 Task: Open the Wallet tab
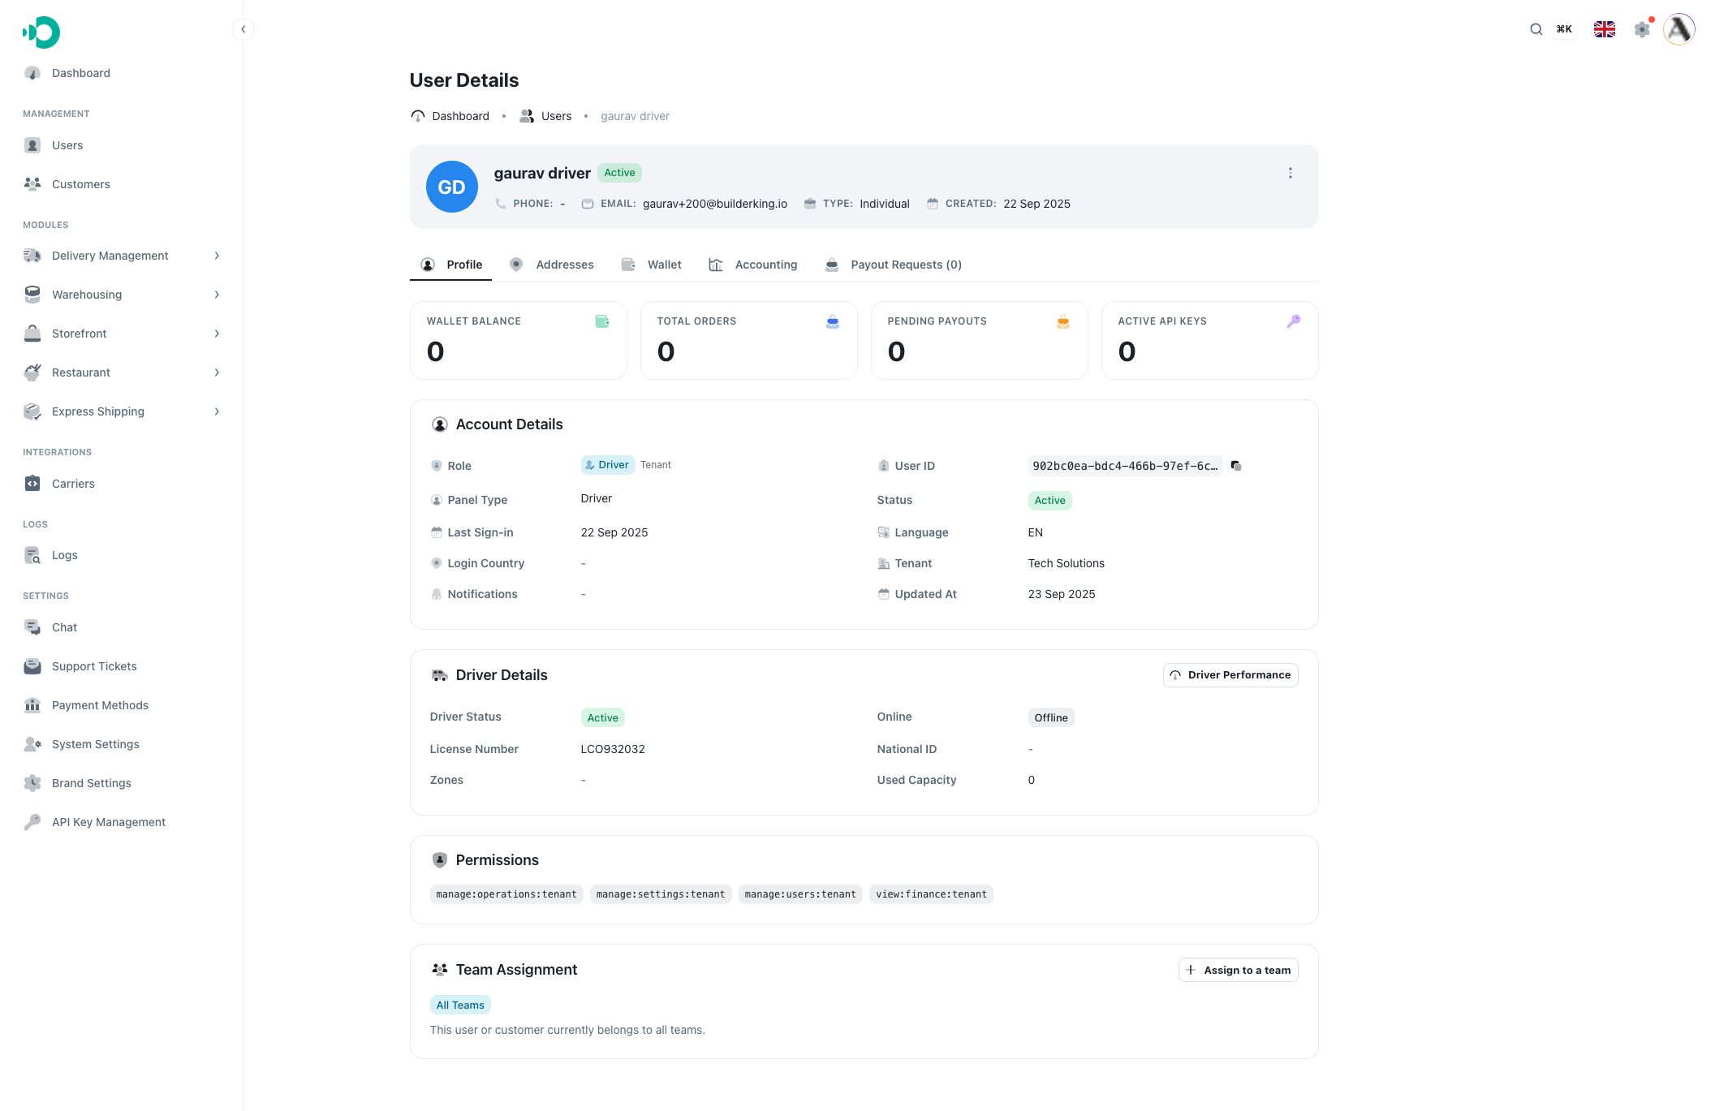click(x=652, y=265)
